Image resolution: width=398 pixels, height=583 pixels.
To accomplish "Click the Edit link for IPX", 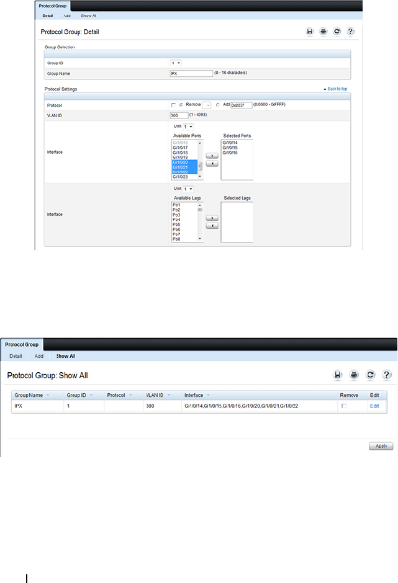I will pyautogui.click(x=374, y=406).
